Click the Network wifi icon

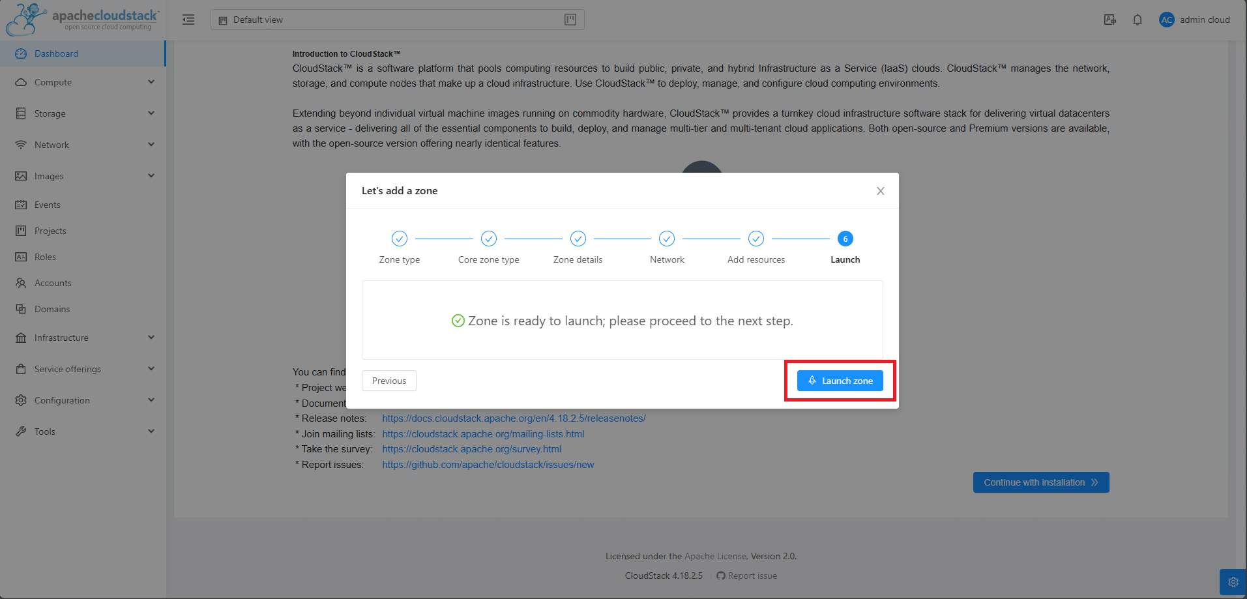point(21,145)
